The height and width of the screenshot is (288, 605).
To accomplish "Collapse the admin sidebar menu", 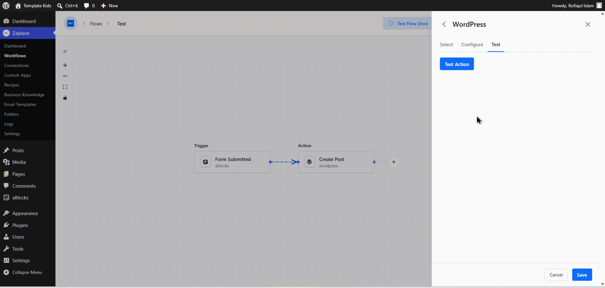I will (27, 272).
